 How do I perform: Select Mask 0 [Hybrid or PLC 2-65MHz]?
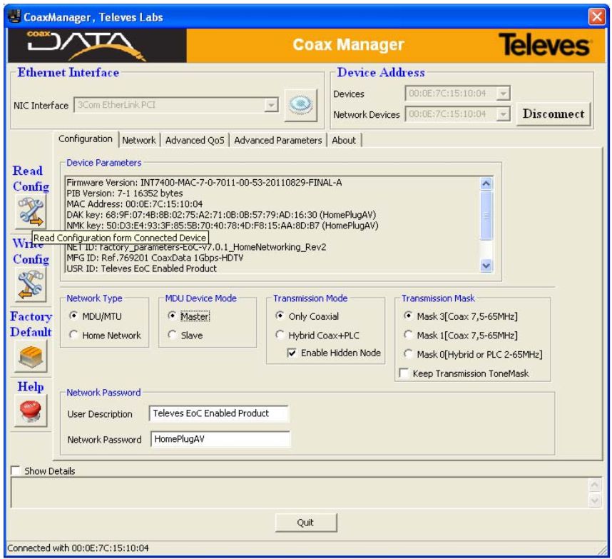408,354
